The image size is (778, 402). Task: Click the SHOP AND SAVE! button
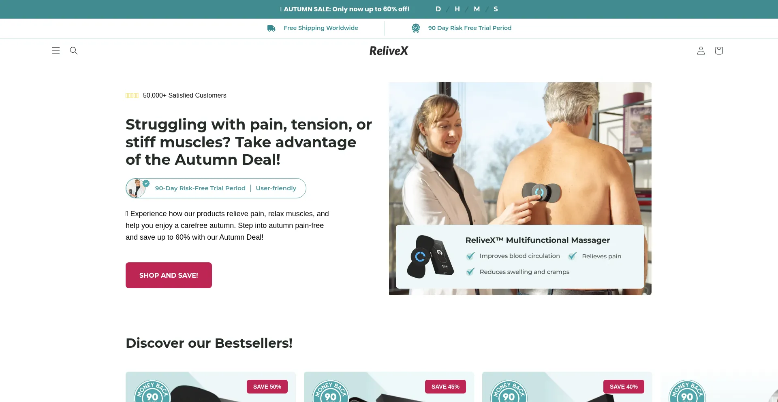(169, 275)
